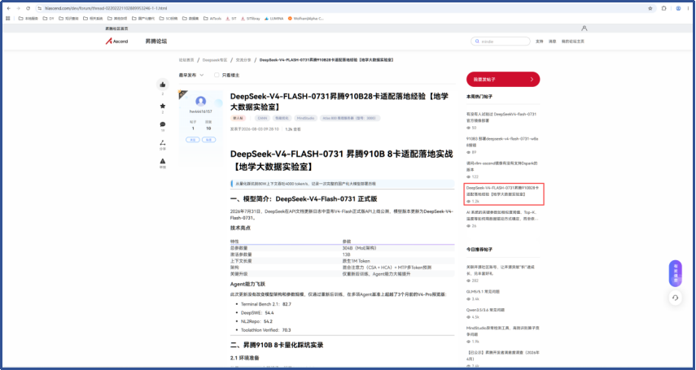The width and height of the screenshot is (696, 370).
Task: Click the report warning triangle icon
Action: [163, 161]
